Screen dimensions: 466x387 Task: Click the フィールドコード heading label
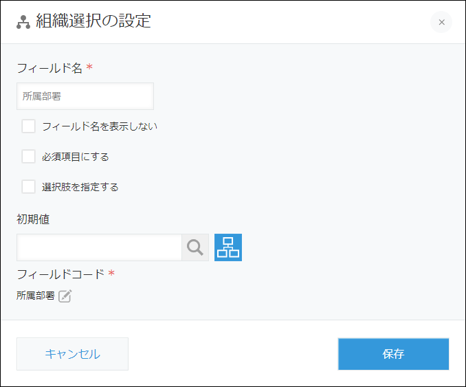(60, 274)
